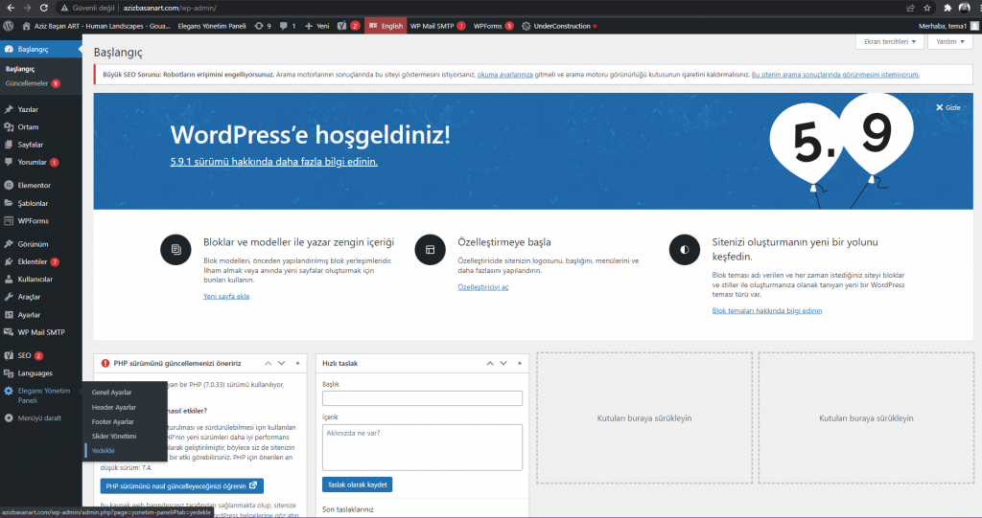The height and width of the screenshot is (518, 982).
Task: Open the 5.9.1 sürümü hakkında link
Action: coord(273,162)
